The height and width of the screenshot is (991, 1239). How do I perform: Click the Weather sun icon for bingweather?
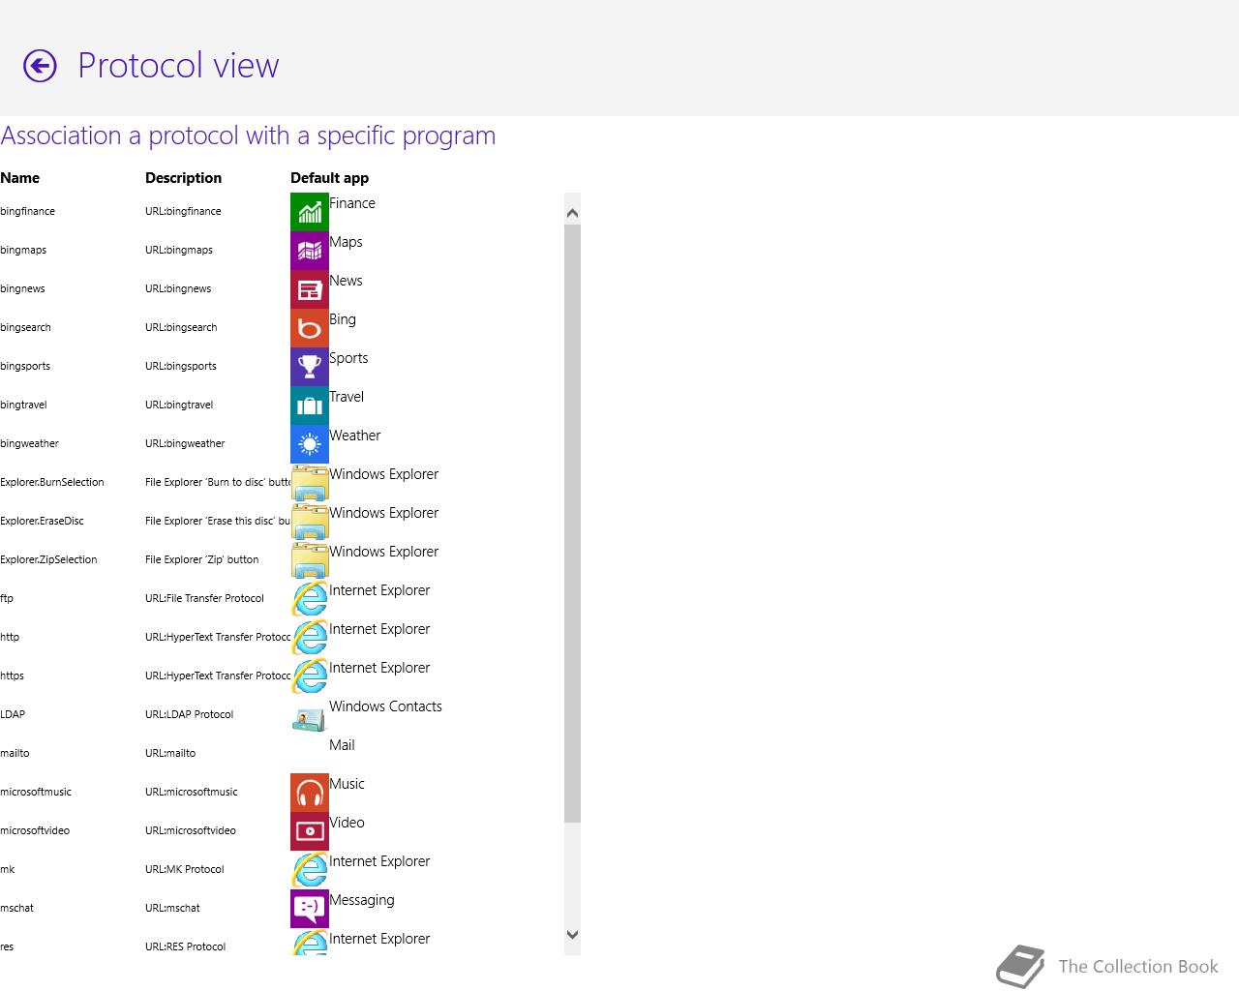pos(310,444)
